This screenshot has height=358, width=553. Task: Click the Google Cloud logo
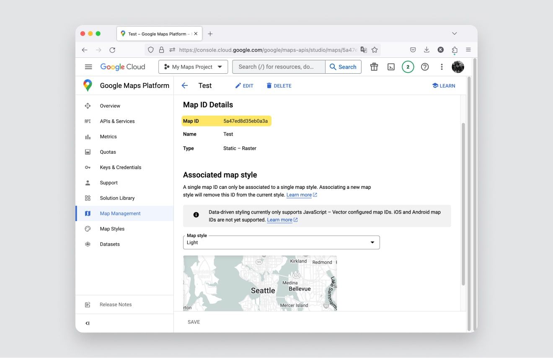pos(122,67)
